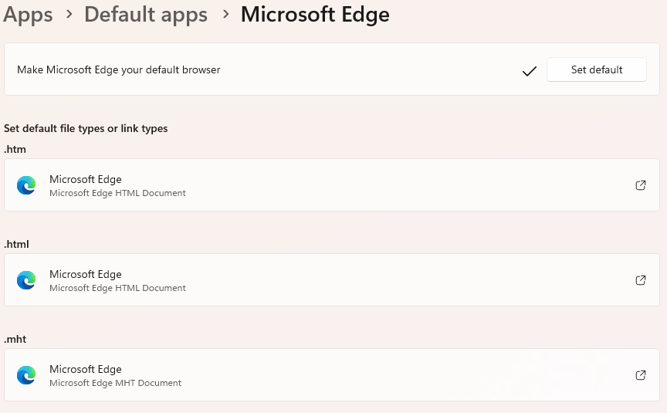Screen dimensions: 667x413
Task: Open Default apps in the breadcrumb
Action: pyautogui.click(x=146, y=15)
